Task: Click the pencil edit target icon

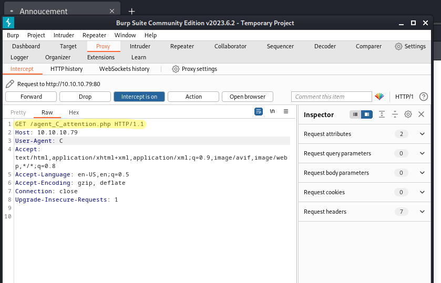Action: (x=9, y=84)
